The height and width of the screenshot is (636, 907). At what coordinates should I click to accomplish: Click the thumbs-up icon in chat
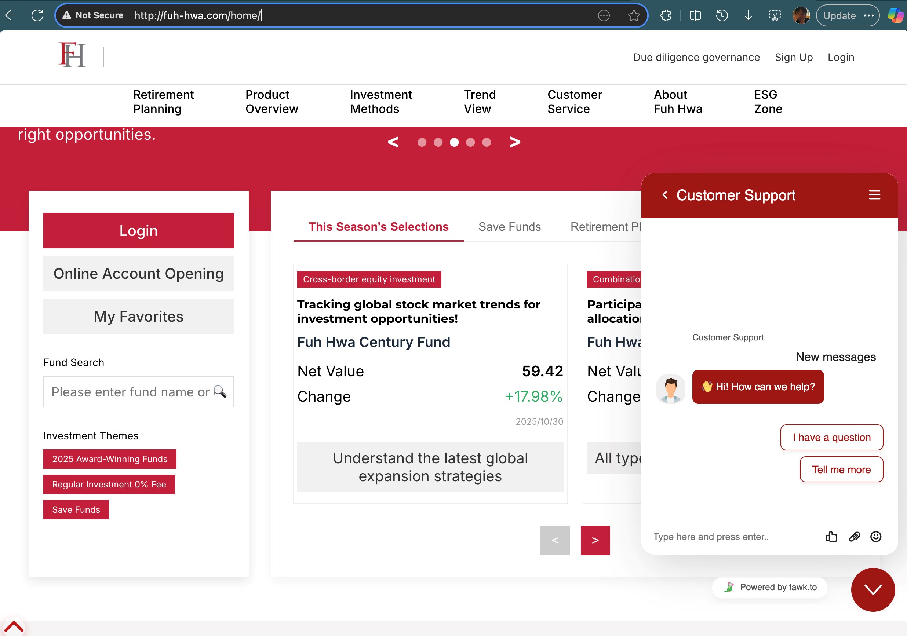pyautogui.click(x=831, y=537)
